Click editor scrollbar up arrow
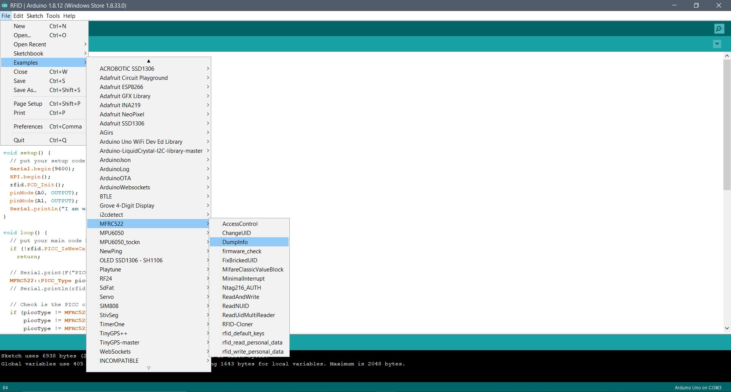731x392 pixels. [x=727, y=56]
